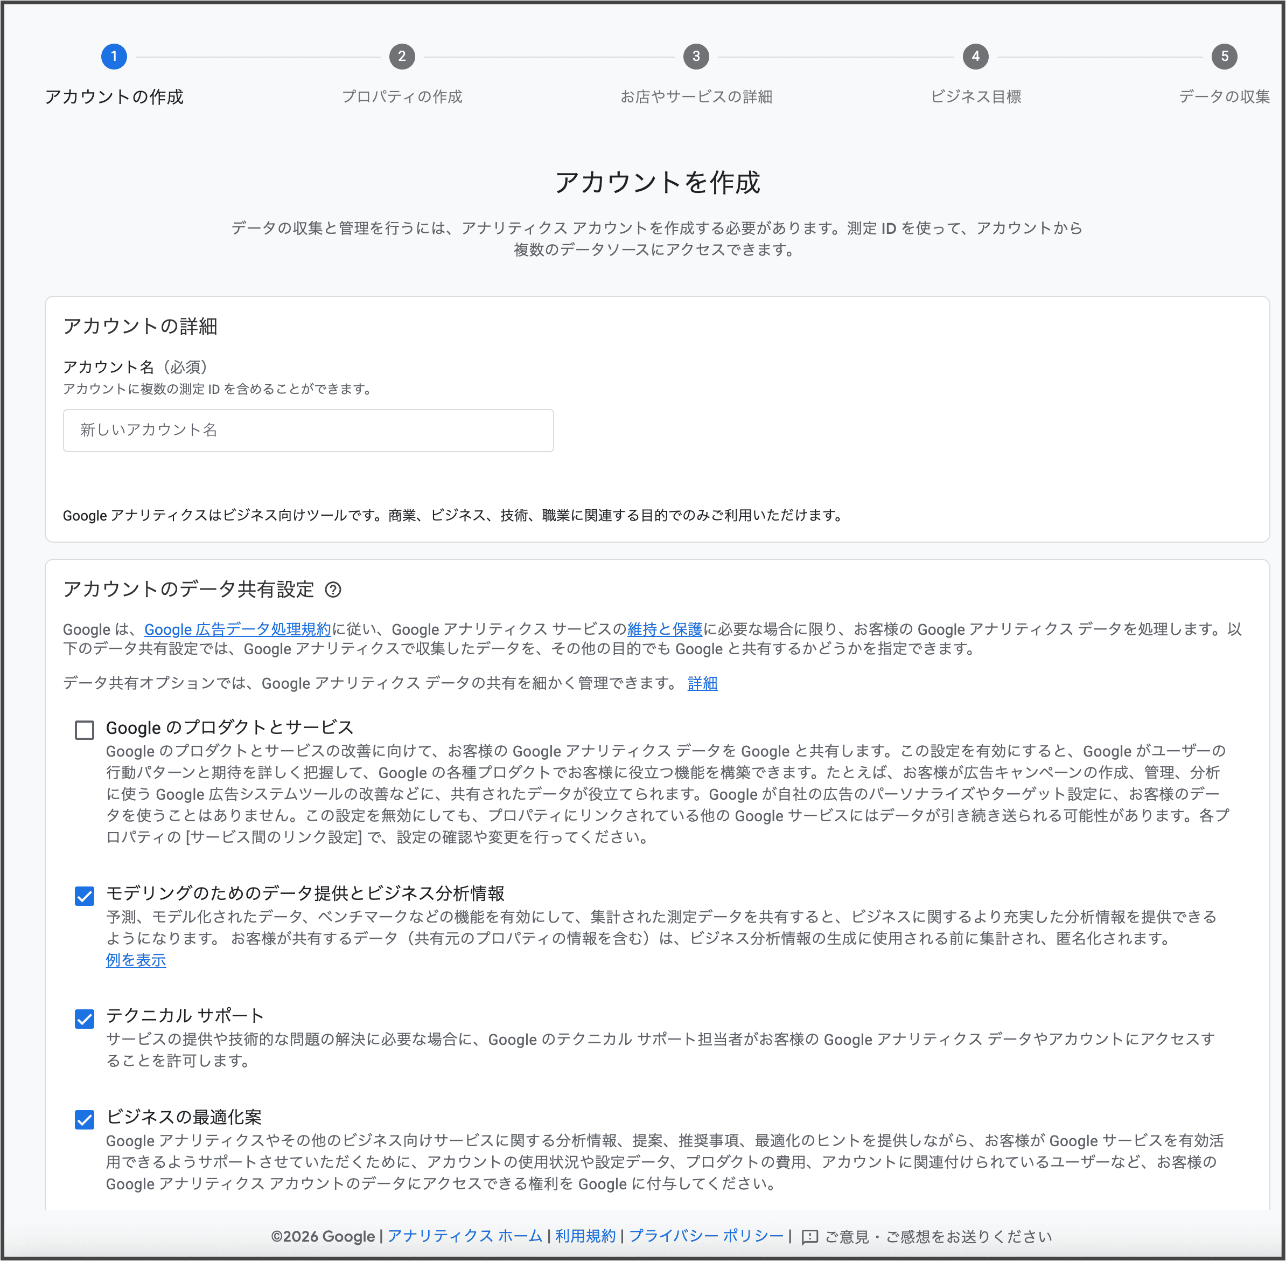Uncheck the ビジネスの最適化案 checkbox

[x=85, y=1119]
